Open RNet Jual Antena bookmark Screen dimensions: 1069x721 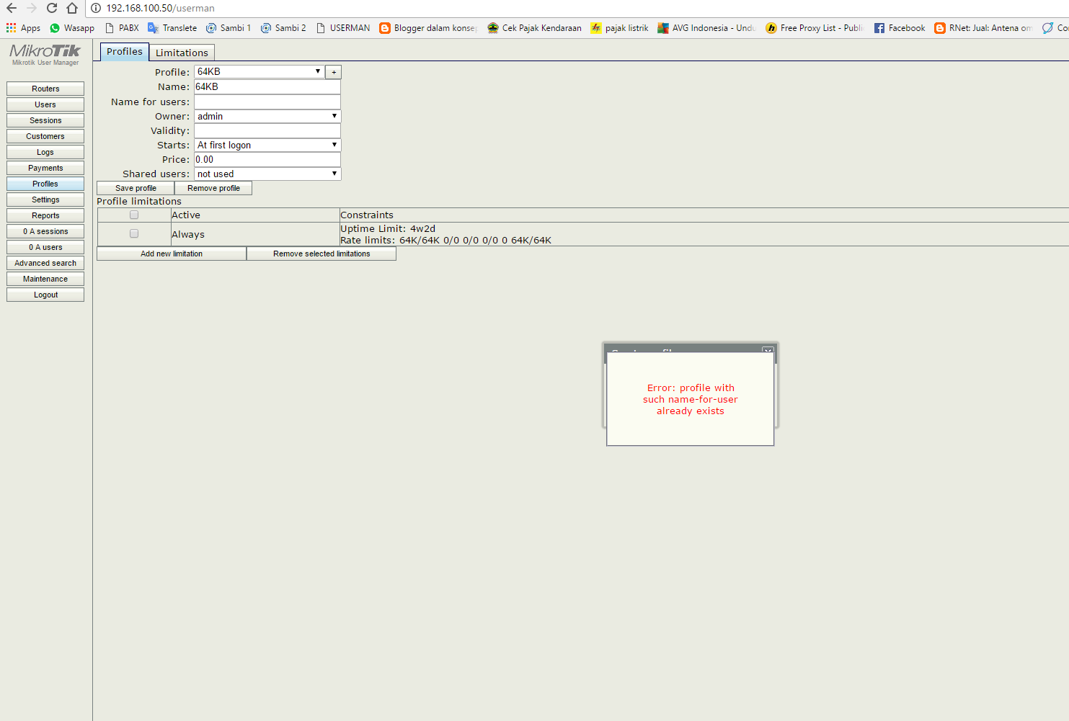coord(983,28)
